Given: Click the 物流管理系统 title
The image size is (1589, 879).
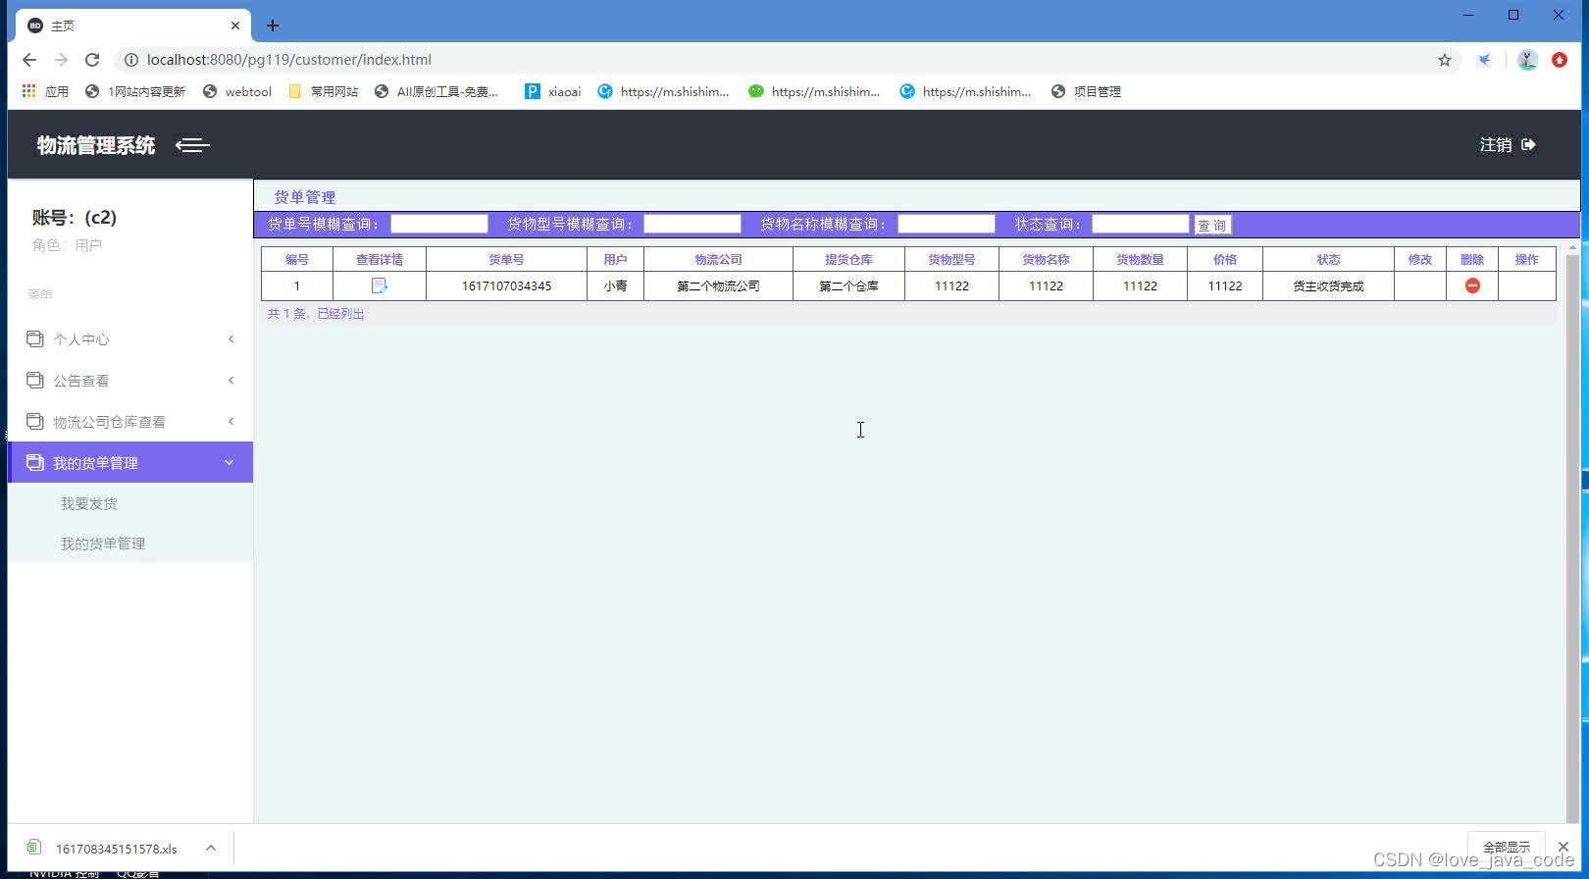Looking at the screenshot, I should [96, 145].
